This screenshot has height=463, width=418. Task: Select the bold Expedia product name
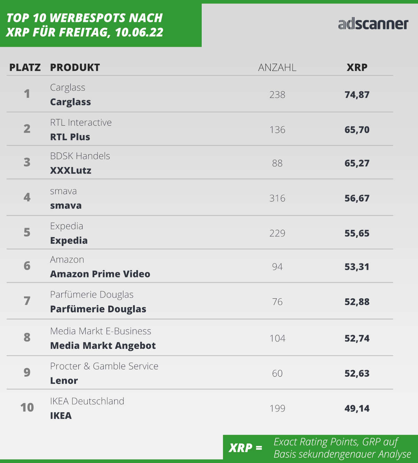(69, 241)
